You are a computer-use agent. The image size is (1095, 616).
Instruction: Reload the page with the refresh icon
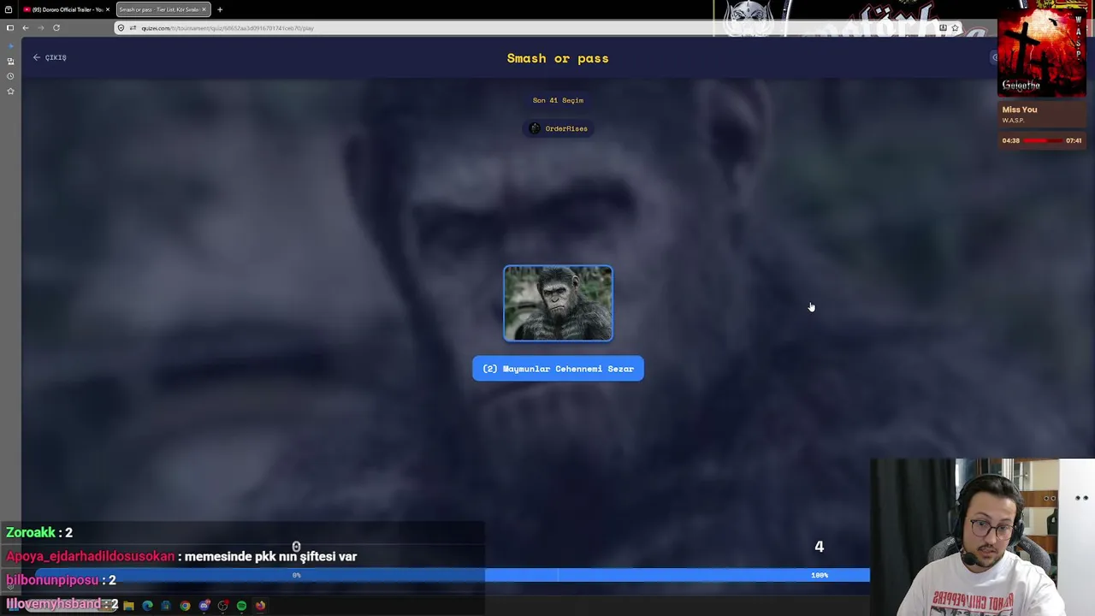pos(56,27)
